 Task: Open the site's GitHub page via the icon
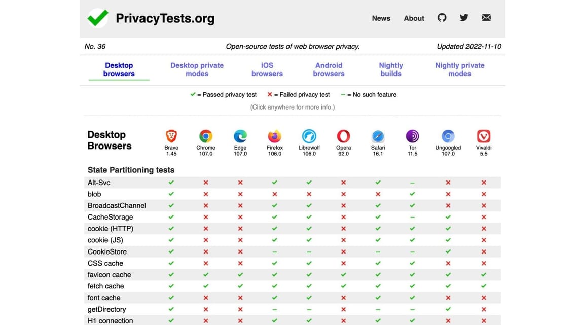[x=442, y=17]
